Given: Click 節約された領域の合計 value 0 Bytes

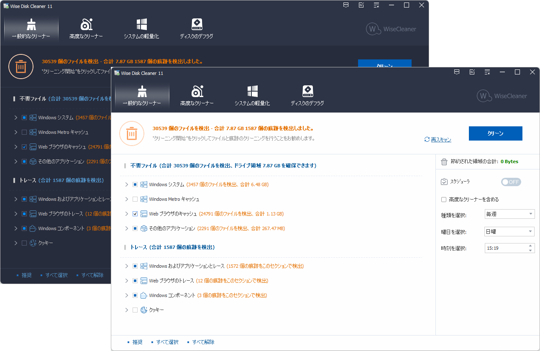Looking at the screenshot, I should (509, 161).
